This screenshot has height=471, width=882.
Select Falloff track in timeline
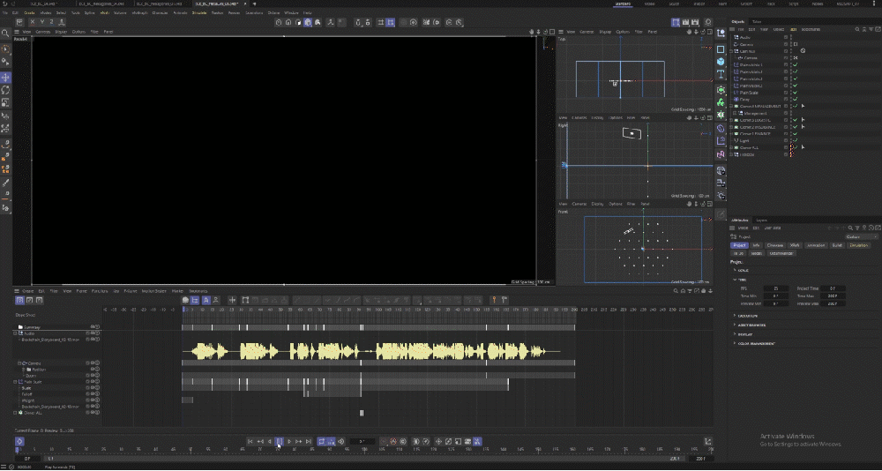[27, 394]
